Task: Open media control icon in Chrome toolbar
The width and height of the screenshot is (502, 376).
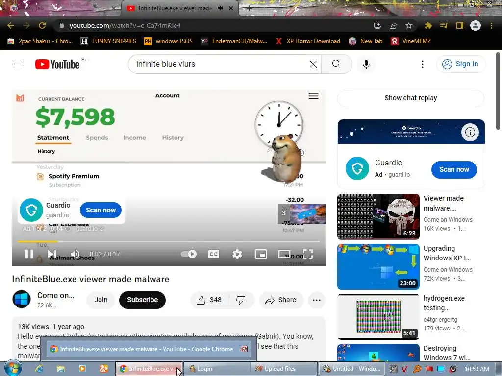Action: (444, 25)
